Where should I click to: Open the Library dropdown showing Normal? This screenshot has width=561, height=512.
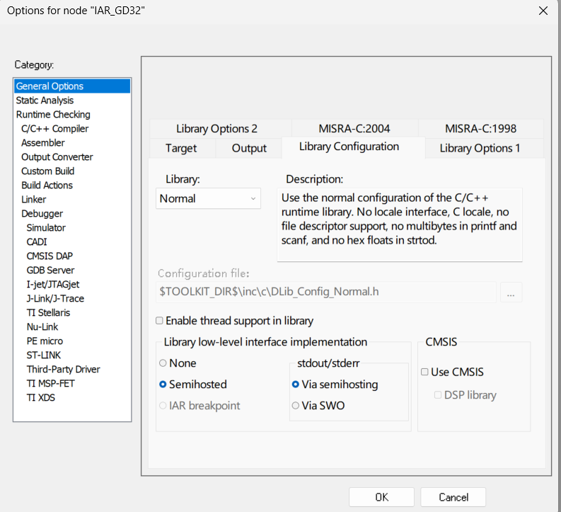coord(208,198)
